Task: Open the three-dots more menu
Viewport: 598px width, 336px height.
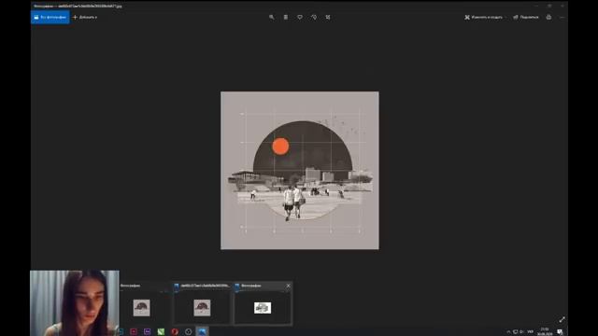Action: pos(562,17)
